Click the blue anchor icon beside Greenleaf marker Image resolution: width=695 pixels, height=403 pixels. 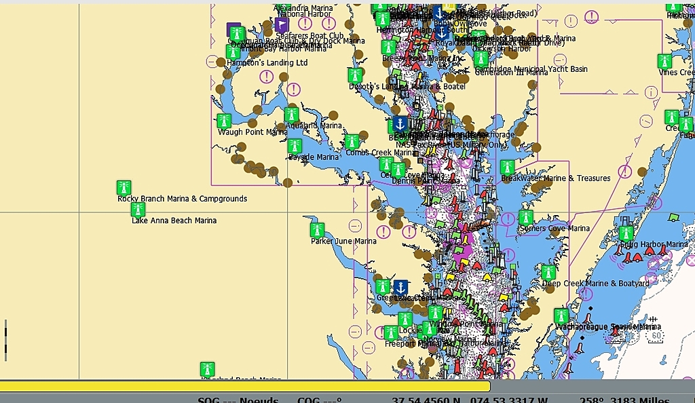tap(400, 288)
